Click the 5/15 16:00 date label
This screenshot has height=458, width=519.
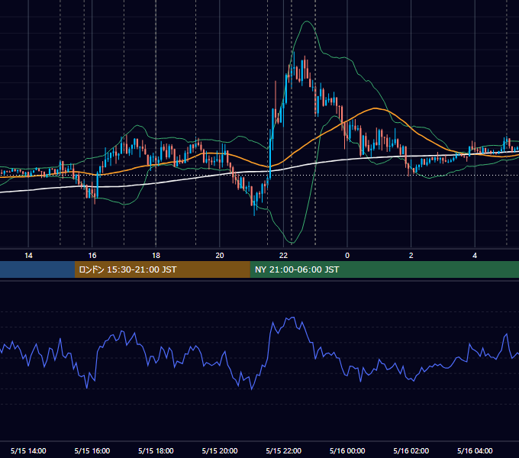coord(92,450)
